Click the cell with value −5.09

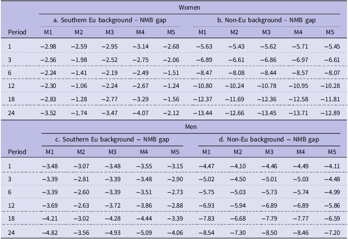tap(144, 233)
